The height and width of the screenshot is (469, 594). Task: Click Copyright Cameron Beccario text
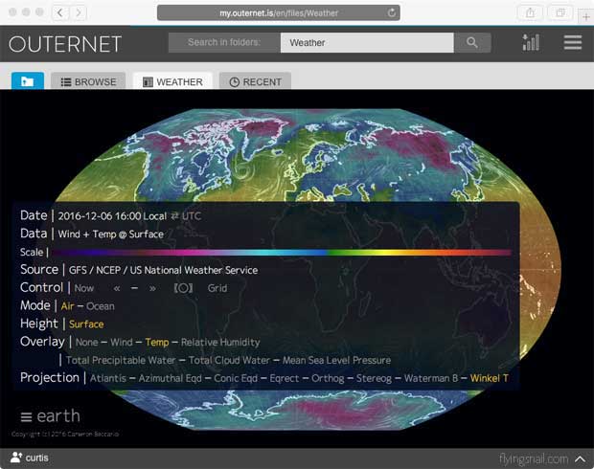click(x=65, y=435)
